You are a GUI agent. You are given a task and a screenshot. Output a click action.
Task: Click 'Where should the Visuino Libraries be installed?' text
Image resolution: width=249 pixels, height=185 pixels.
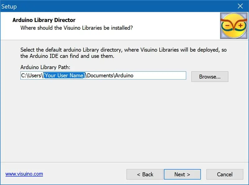click(x=77, y=28)
